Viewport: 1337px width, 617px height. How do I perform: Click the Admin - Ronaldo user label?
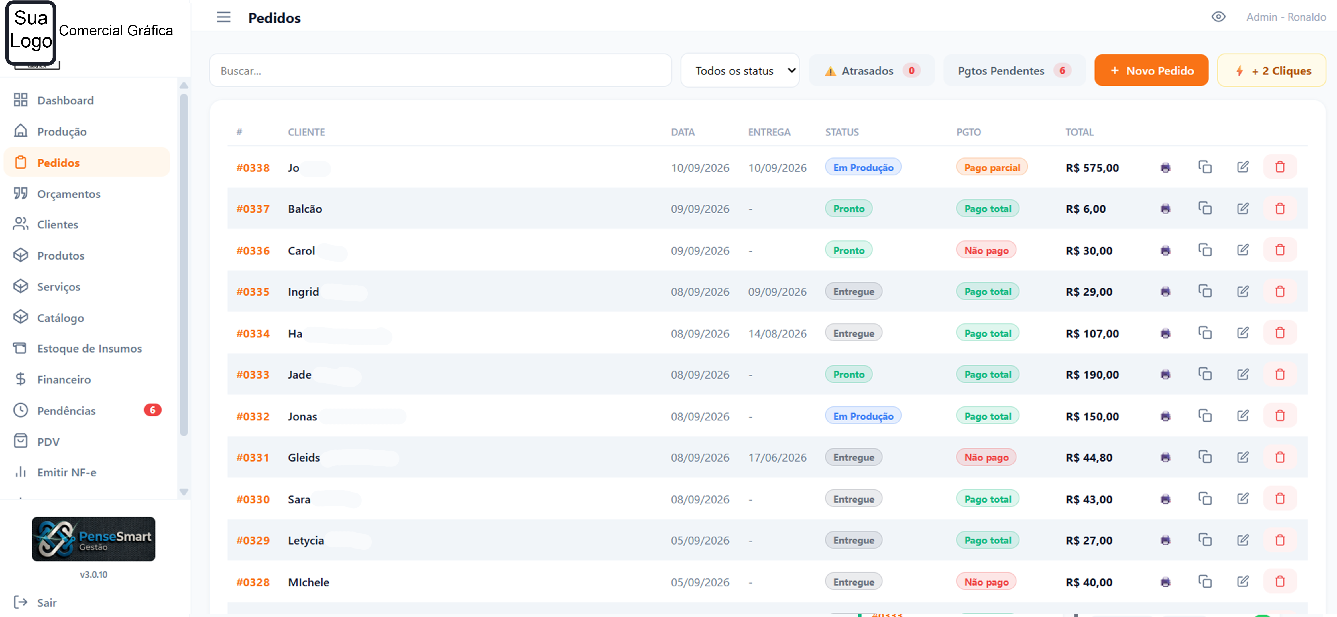tap(1286, 17)
